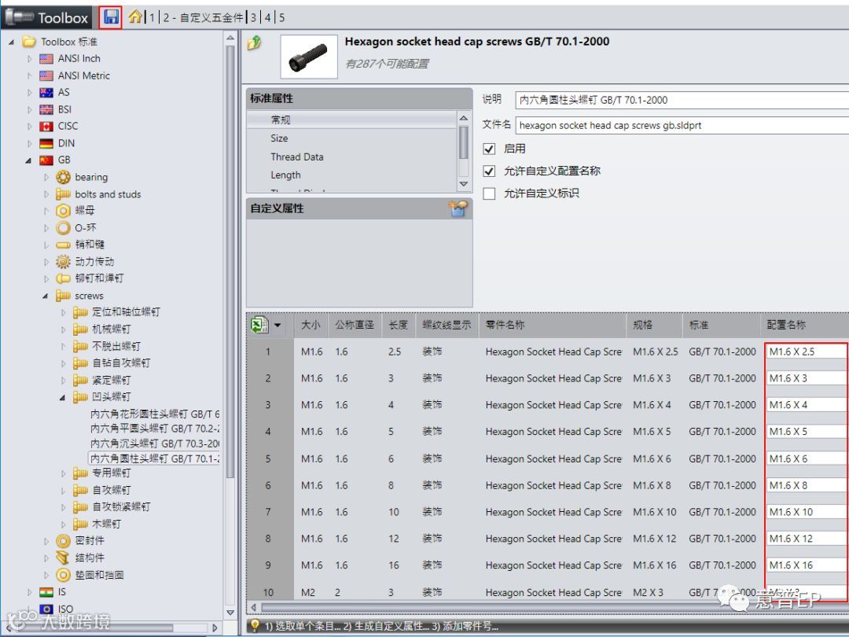The height and width of the screenshot is (637, 849).
Task: Click the 配置名称 column header
Action: (x=805, y=325)
